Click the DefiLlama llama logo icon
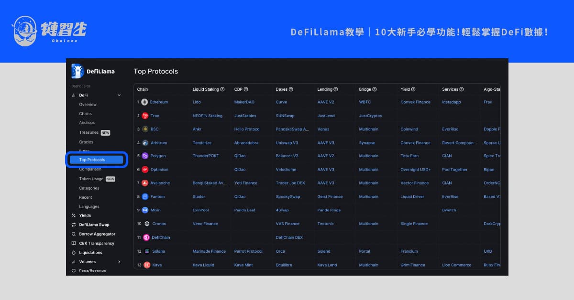 [x=78, y=71]
